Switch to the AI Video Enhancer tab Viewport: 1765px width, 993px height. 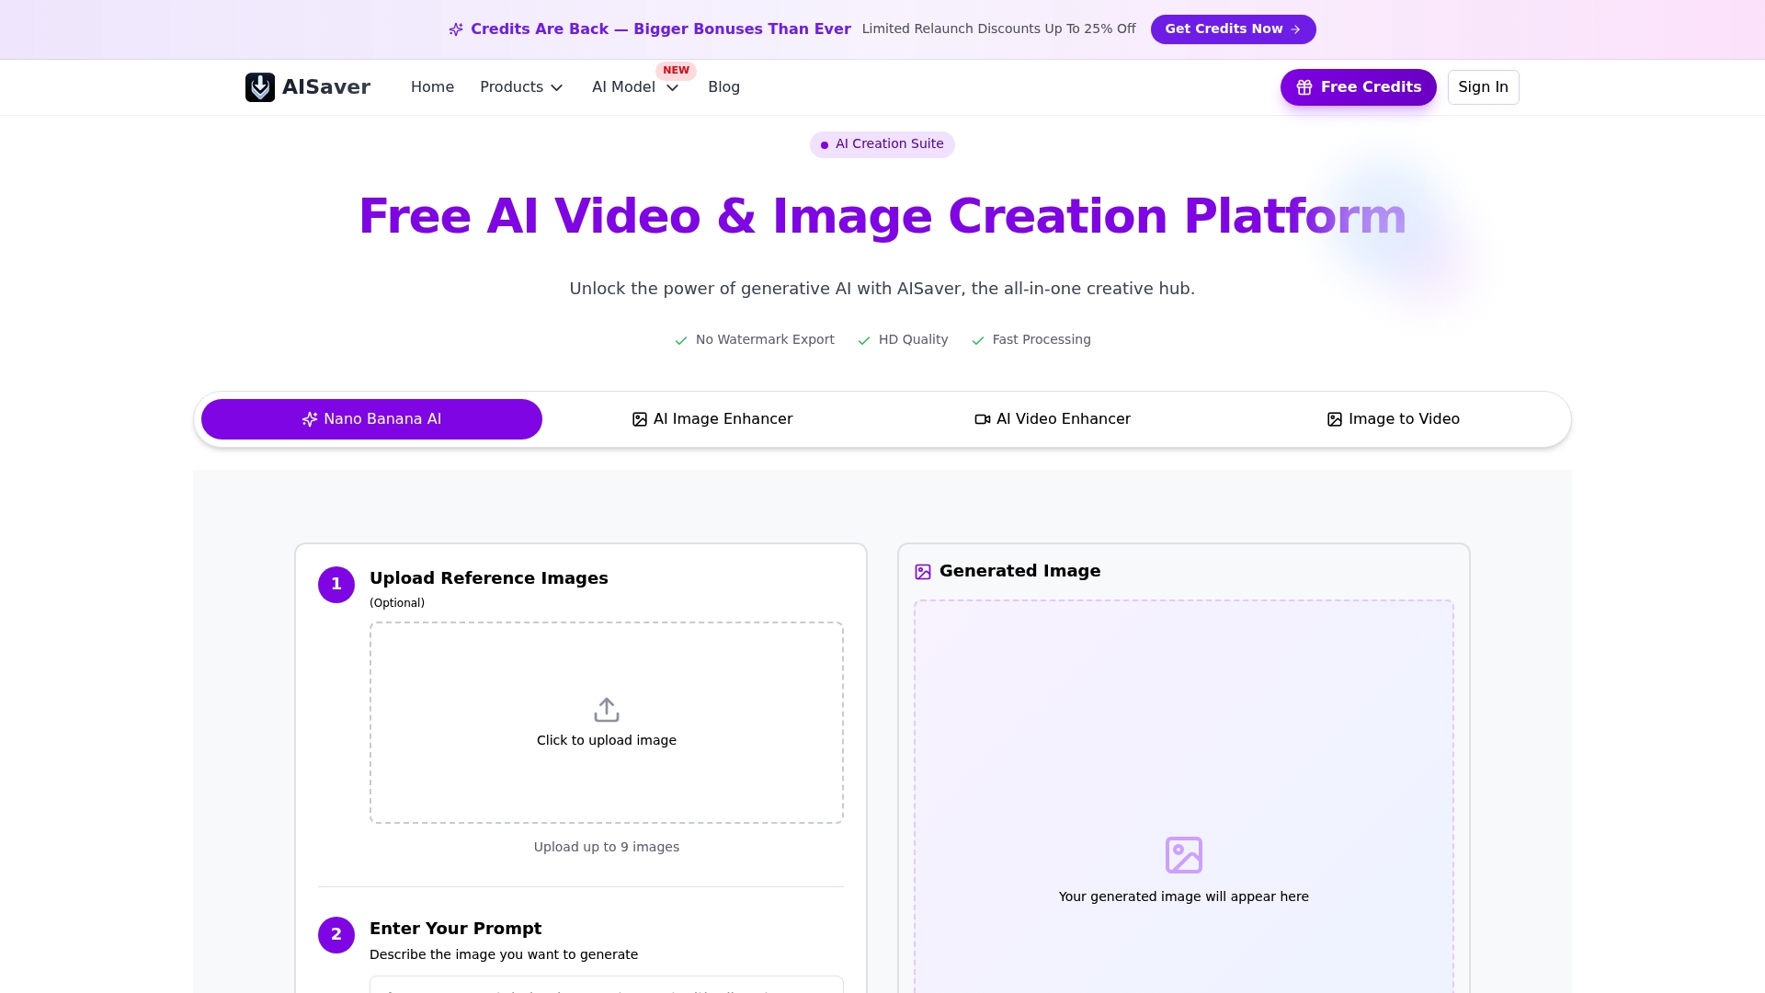tap(1053, 419)
